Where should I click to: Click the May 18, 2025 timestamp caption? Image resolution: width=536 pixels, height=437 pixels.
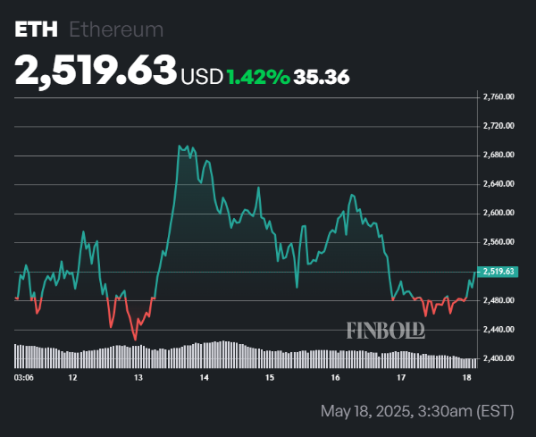click(x=417, y=411)
